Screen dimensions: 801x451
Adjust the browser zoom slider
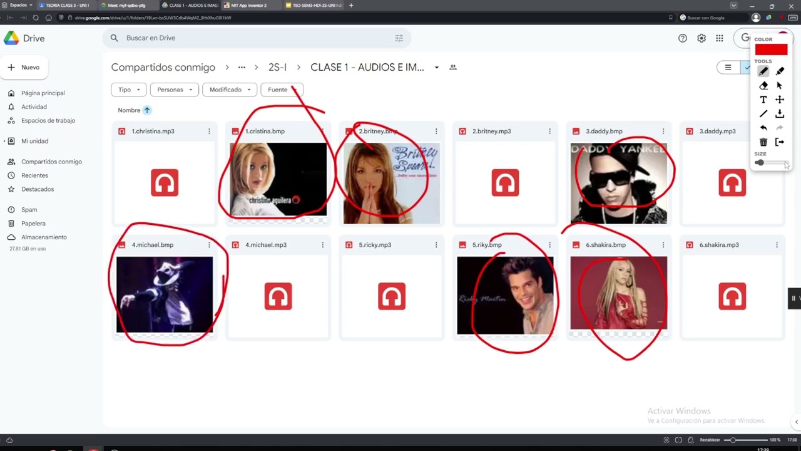pyautogui.click(x=746, y=440)
